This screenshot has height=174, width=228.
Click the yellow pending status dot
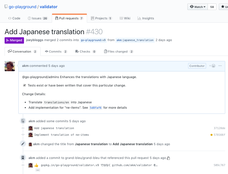coord(211,135)
